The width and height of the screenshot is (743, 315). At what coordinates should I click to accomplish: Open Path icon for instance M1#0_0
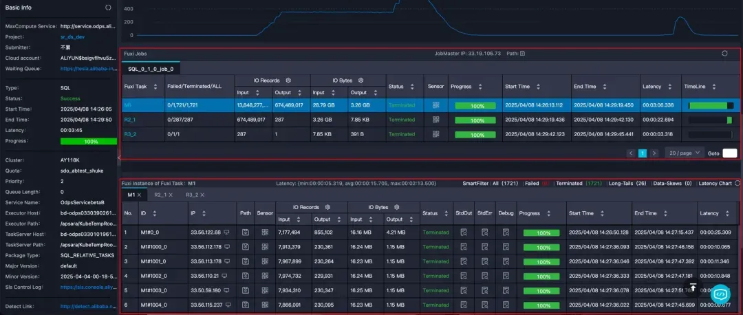pyautogui.click(x=246, y=232)
